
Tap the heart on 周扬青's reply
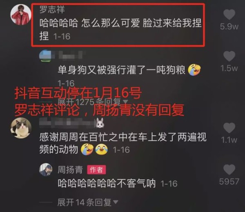(x=229, y=170)
